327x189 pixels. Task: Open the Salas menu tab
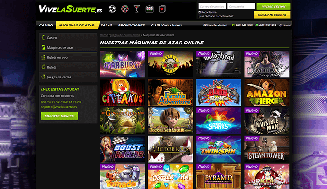tap(106, 25)
